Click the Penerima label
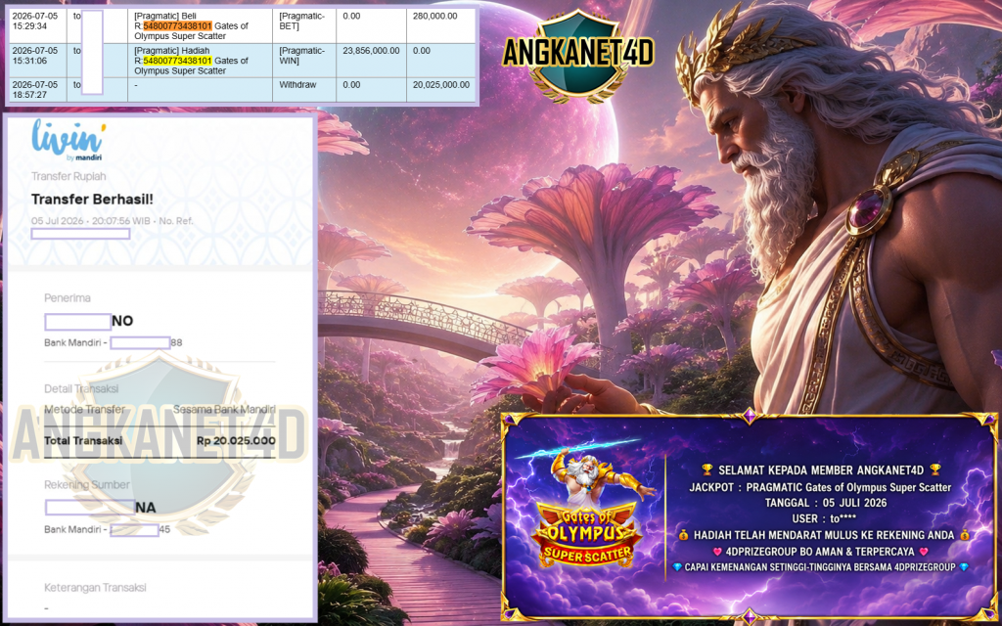 pos(68,297)
